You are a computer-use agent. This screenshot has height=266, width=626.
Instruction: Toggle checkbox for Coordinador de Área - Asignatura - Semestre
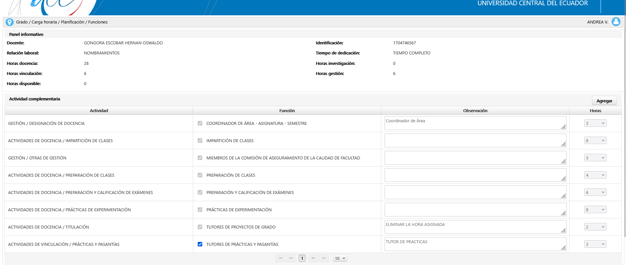200,123
